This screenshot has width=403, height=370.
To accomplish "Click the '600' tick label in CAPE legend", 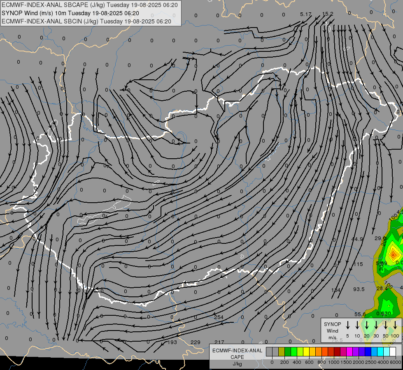I will (x=309, y=362).
